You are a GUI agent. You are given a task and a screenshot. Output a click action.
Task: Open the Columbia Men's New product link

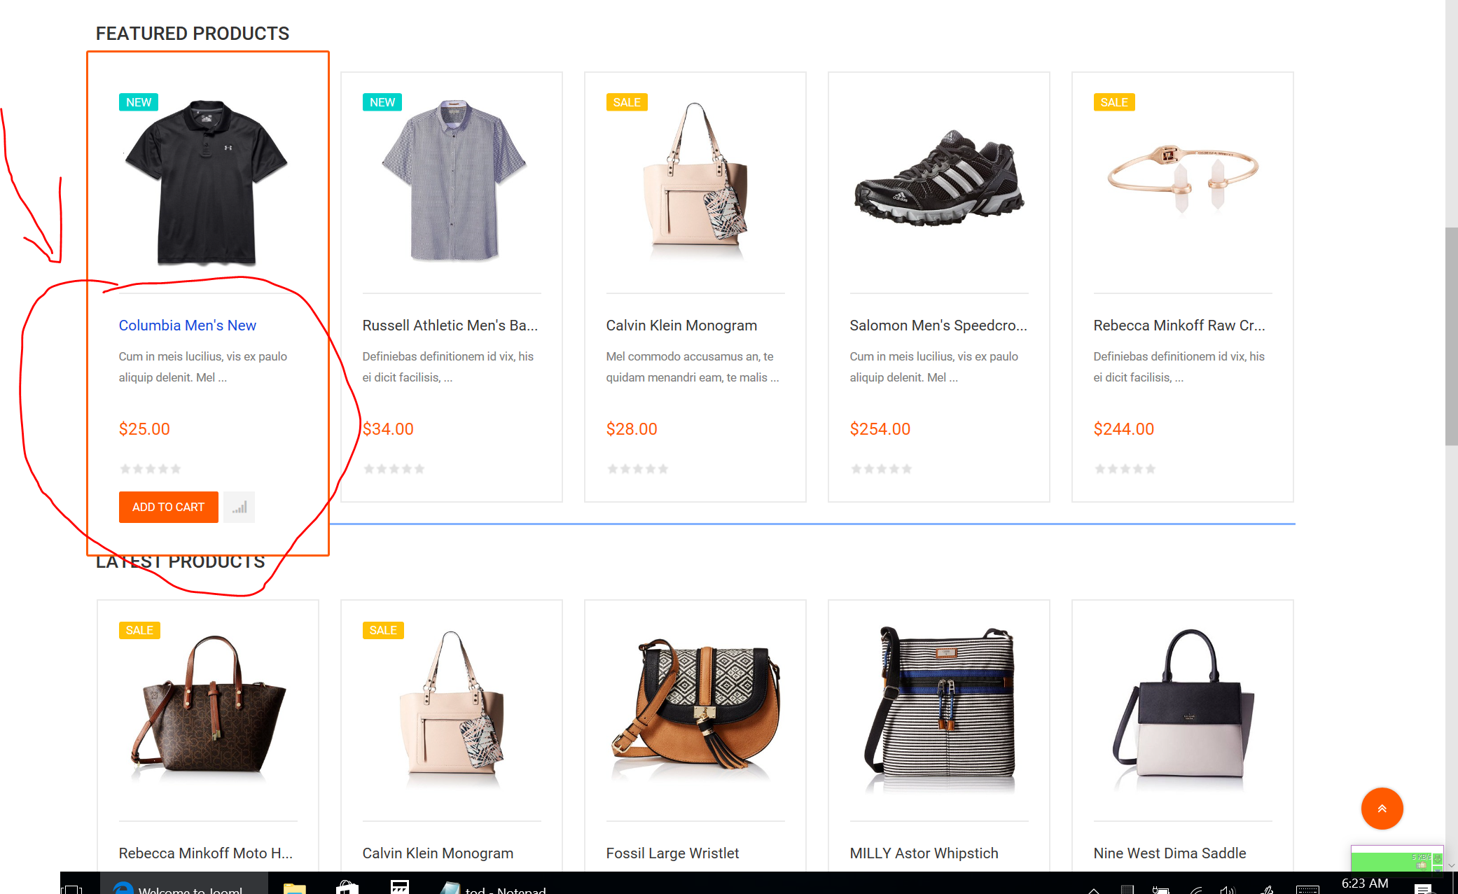187,325
